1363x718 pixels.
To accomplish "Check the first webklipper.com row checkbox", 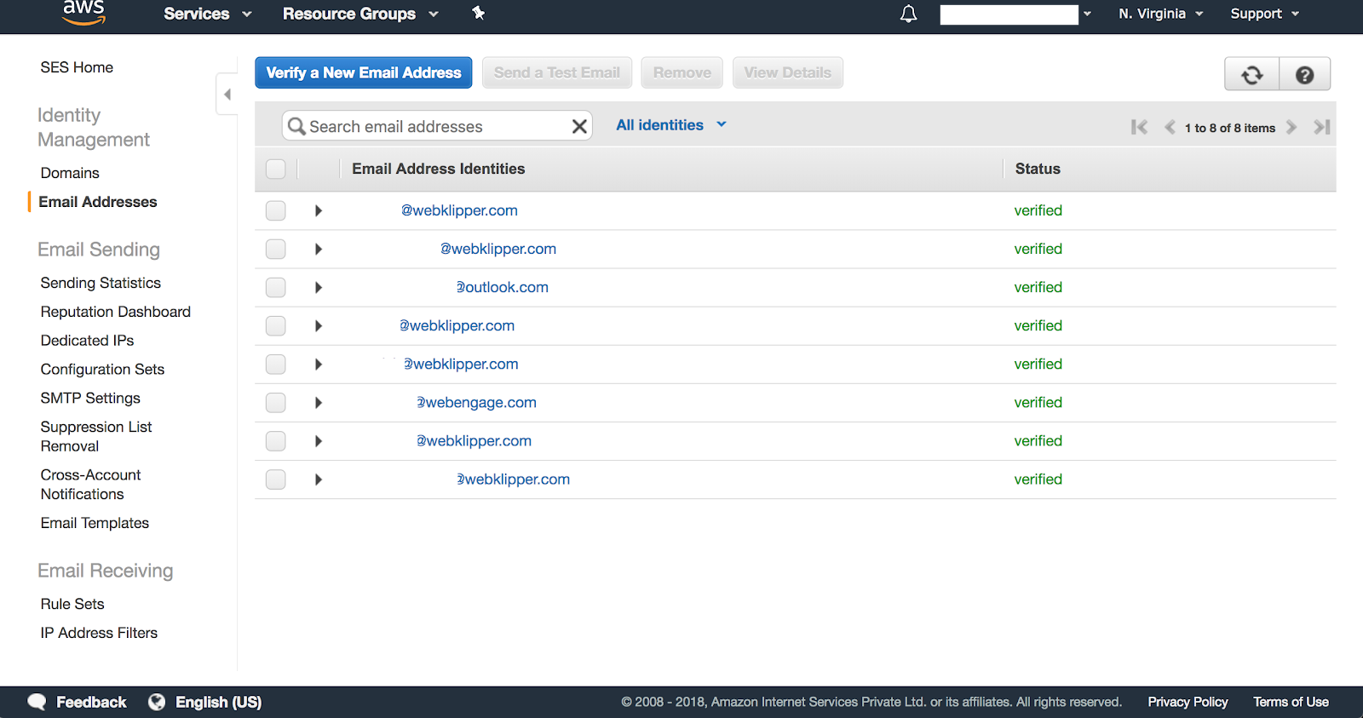I will (x=276, y=210).
